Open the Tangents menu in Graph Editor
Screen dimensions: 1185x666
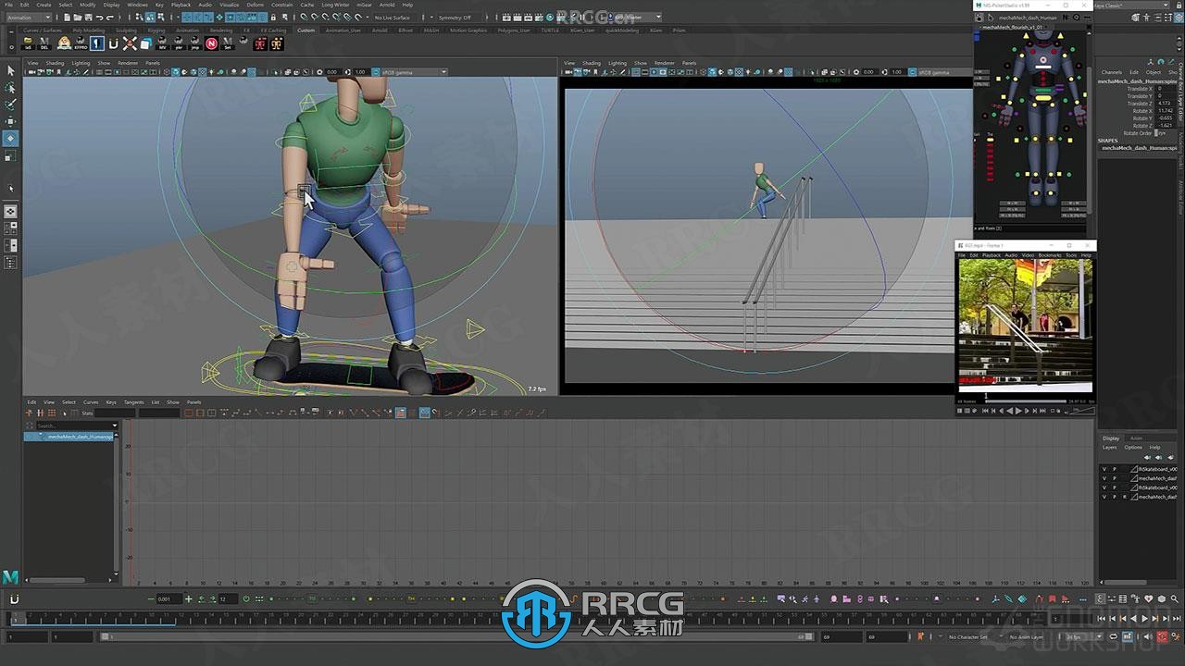pyautogui.click(x=134, y=402)
